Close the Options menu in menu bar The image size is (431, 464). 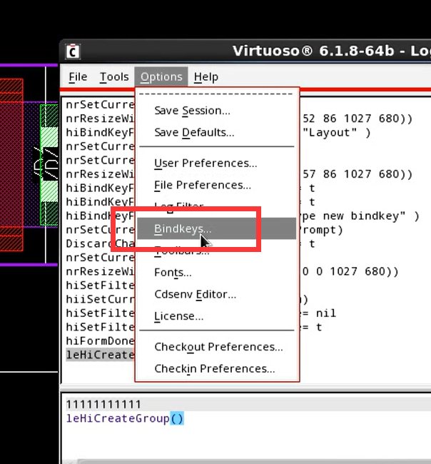161,77
